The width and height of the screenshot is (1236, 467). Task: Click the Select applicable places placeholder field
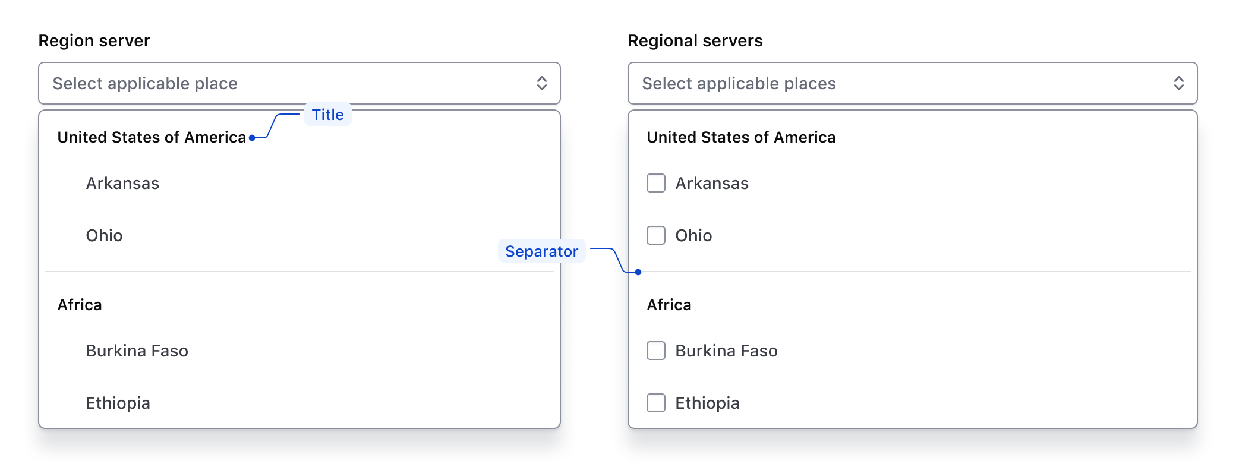pyautogui.click(x=738, y=84)
